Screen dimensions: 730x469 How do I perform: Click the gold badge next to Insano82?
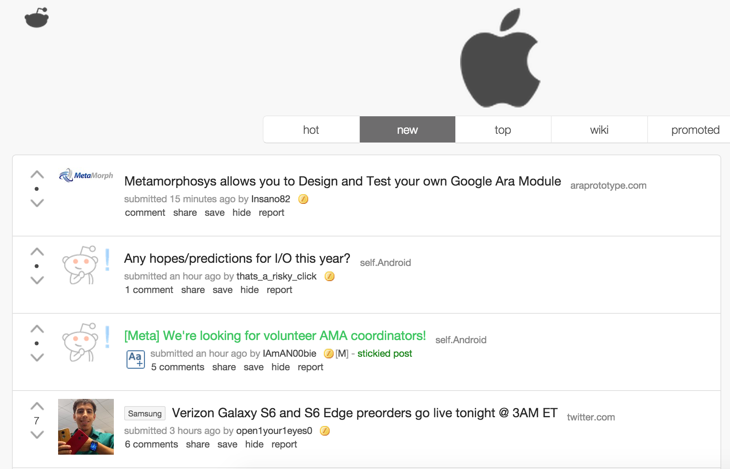tap(303, 199)
